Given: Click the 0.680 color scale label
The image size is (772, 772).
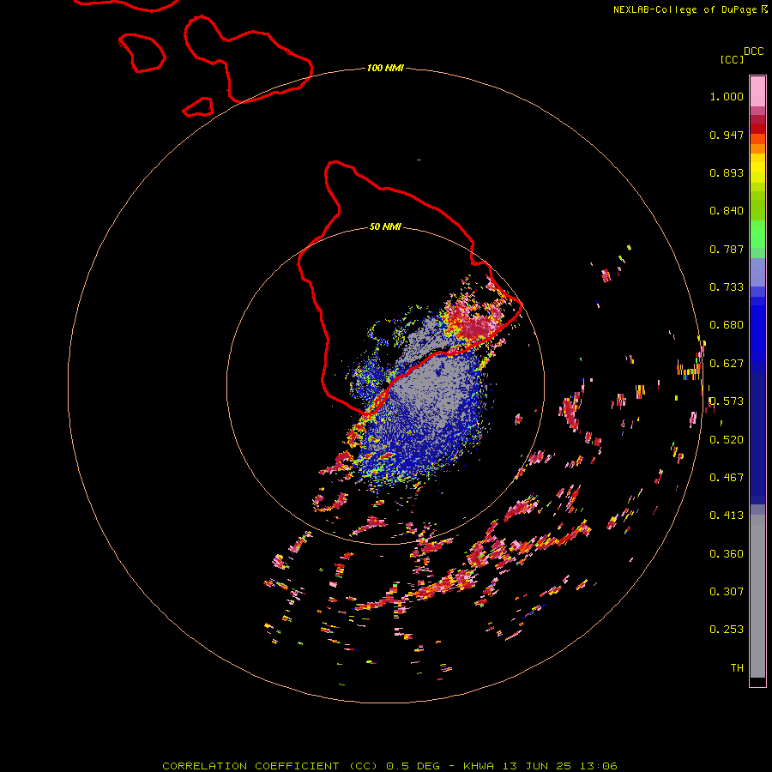Looking at the screenshot, I should pyautogui.click(x=727, y=325).
